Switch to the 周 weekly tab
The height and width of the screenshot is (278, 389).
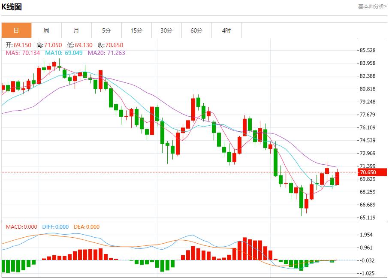point(46,30)
